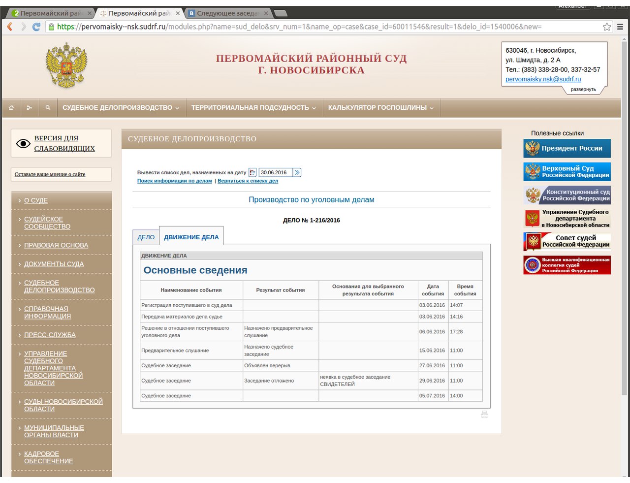Image resolution: width=630 pixels, height=483 pixels.
Task: Click the secure lock icon in address bar
Action: pyautogui.click(x=51, y=27)
